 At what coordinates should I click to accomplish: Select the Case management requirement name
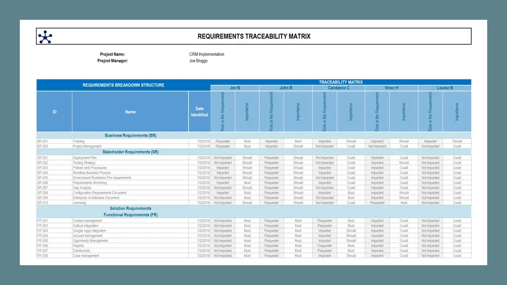point(86,256)
